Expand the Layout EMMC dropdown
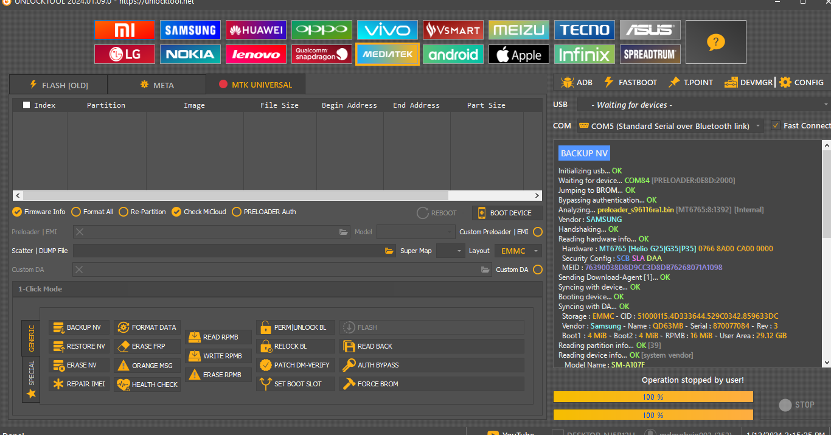 point(518,251)
